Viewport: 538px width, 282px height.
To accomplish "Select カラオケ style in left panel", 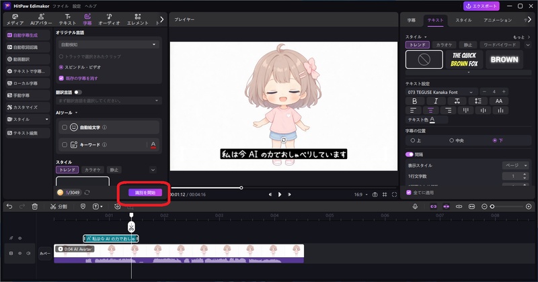I will [x=93, y=170].
